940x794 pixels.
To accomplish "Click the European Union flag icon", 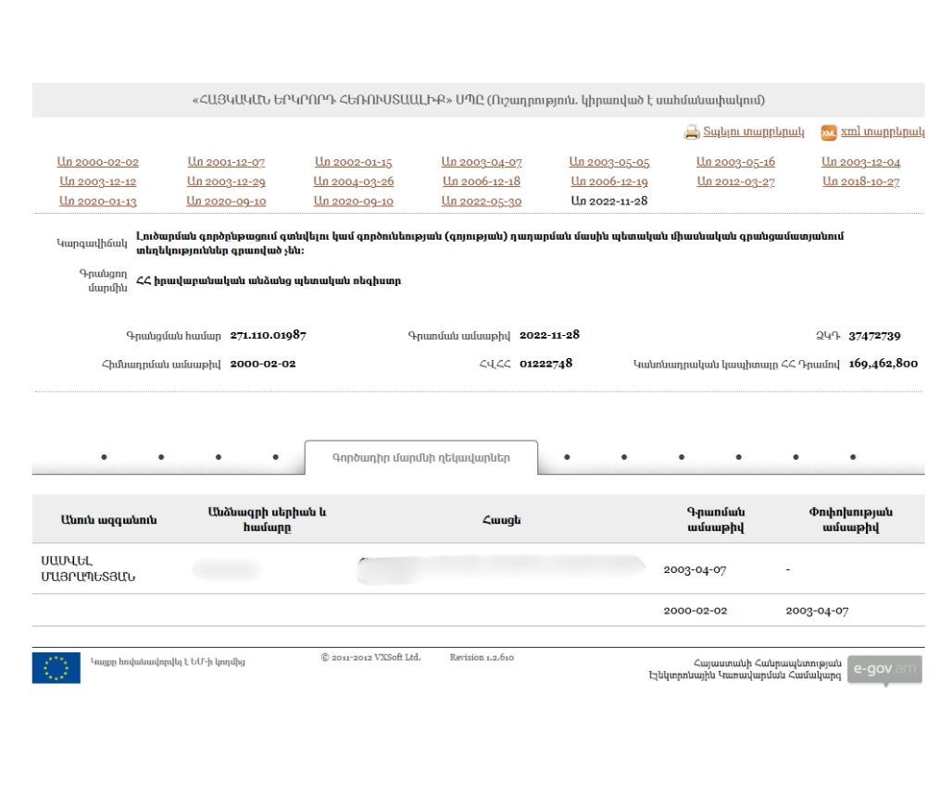I will pos(56,667).
